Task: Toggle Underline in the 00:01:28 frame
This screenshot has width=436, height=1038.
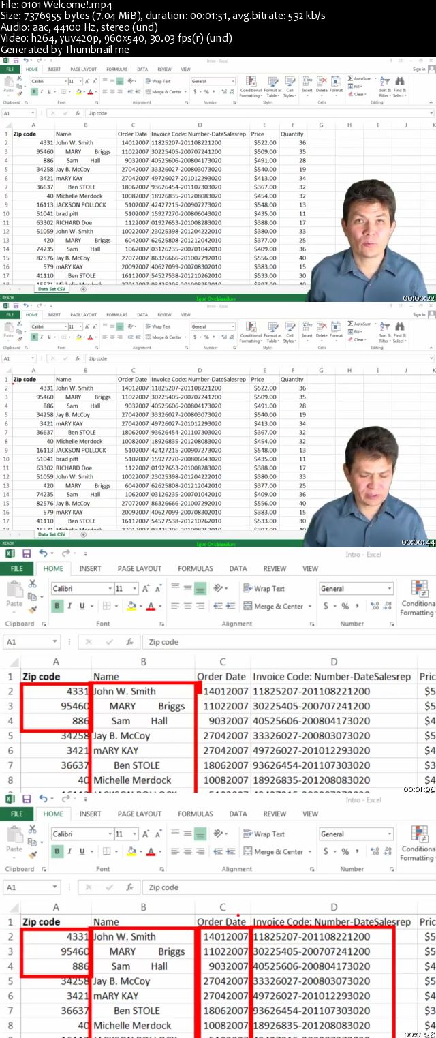Action: 82,852
